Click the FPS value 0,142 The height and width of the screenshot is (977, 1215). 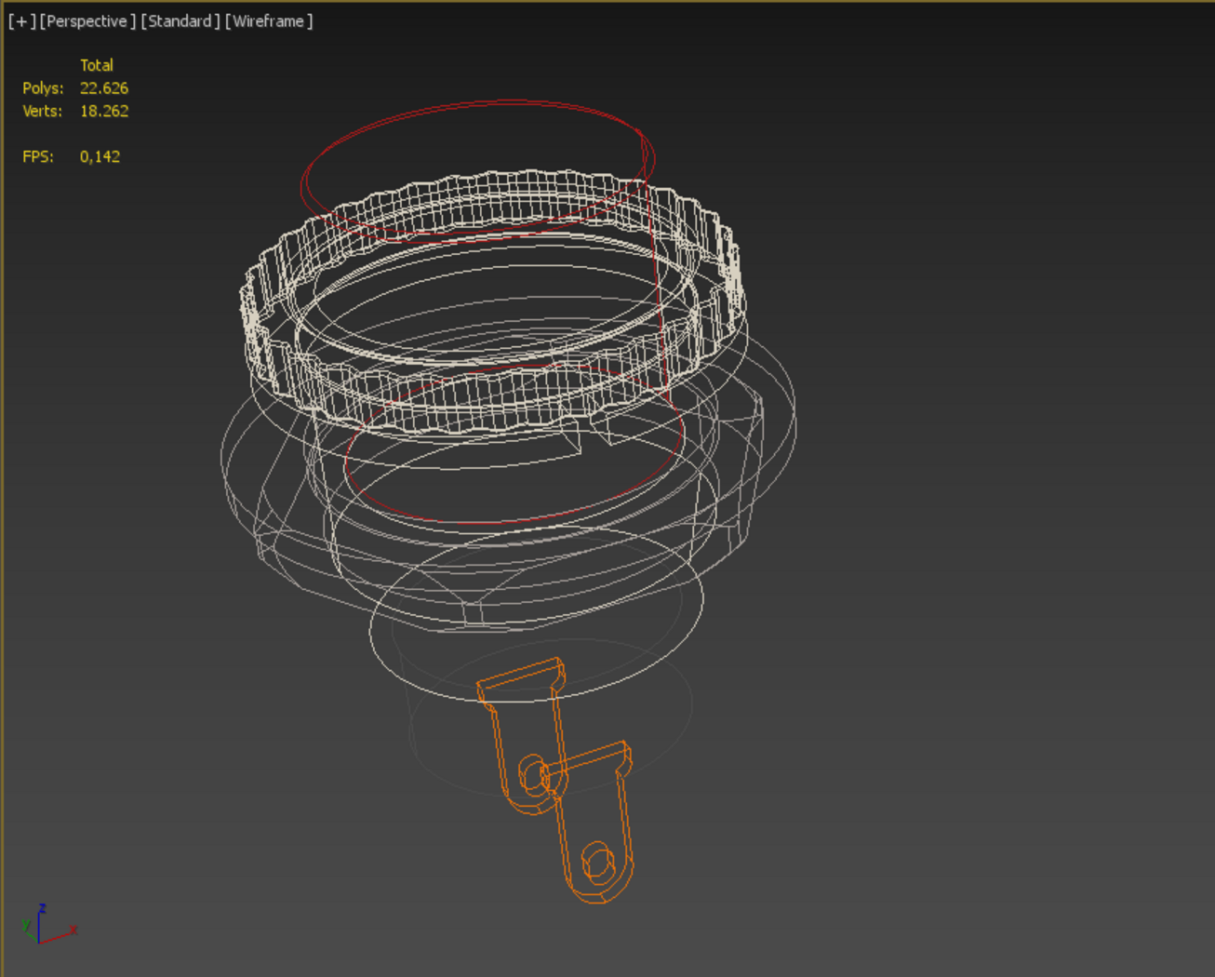[x=100, y=156]
